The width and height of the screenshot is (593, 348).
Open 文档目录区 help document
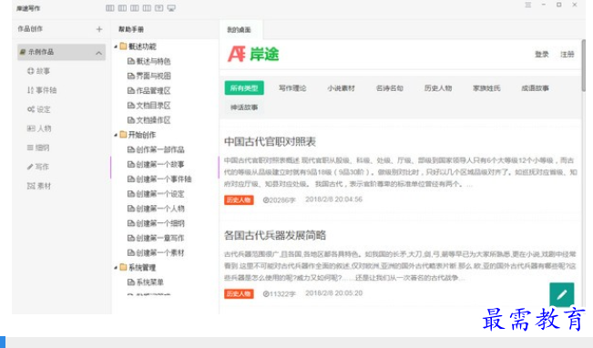point(149,106)
